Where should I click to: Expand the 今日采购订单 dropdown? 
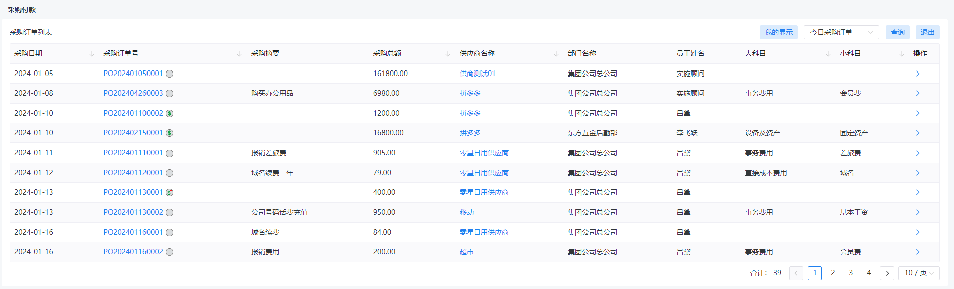(x=841, y=32)
